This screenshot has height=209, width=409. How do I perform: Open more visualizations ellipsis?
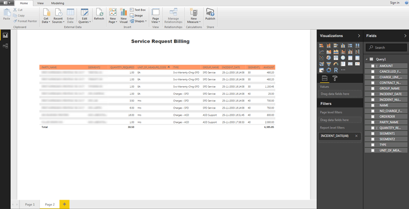pos(343,70)
